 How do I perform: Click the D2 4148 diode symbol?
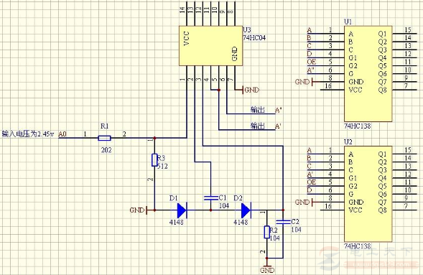coord(246,210)
